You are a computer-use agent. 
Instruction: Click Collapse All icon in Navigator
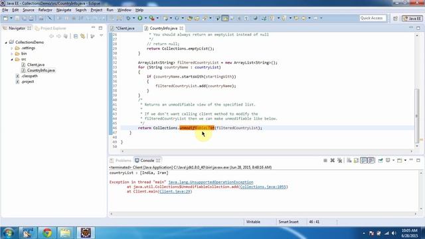76,36
